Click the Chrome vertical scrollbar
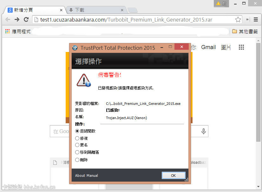 [x=258, y=92]
